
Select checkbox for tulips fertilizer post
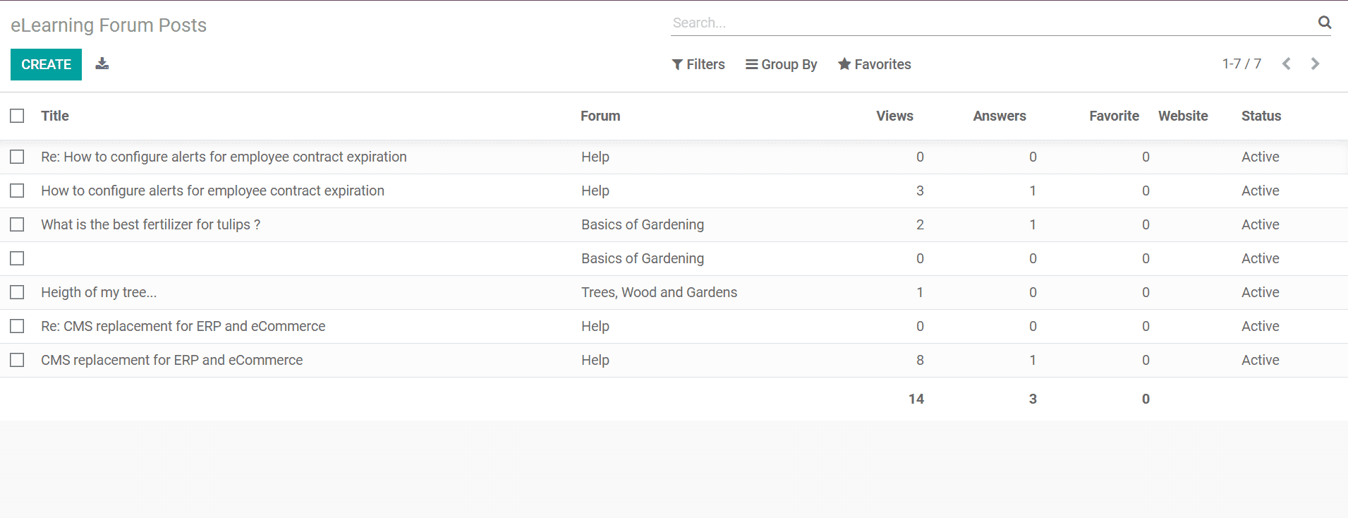[17, 224]
